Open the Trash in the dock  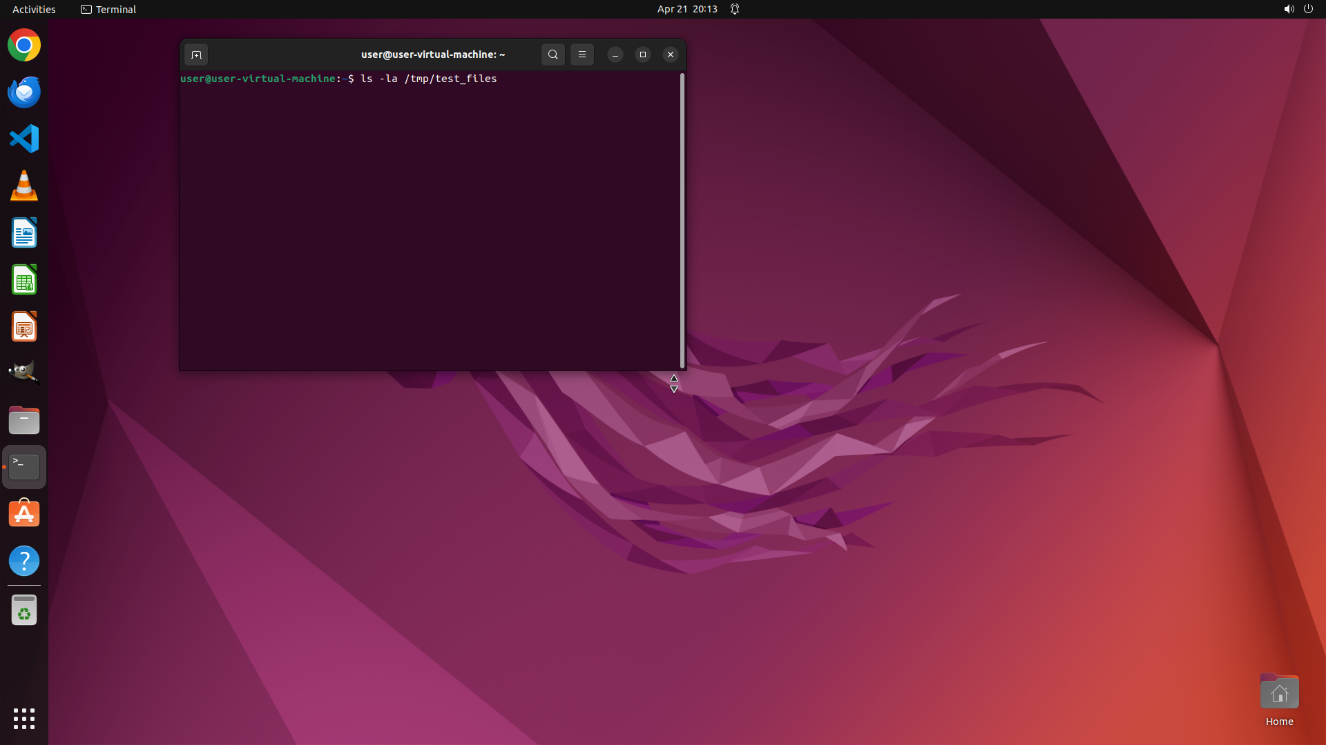click(x=24, y=610)
